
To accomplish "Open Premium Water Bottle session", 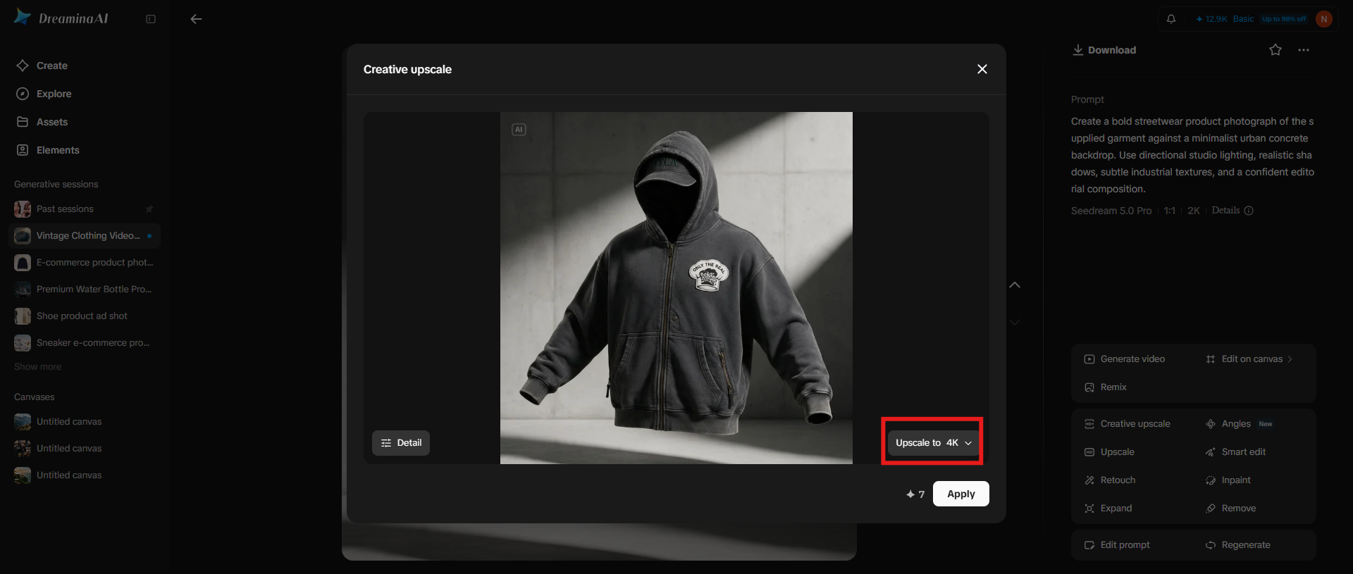I will (x=85, y=289).
